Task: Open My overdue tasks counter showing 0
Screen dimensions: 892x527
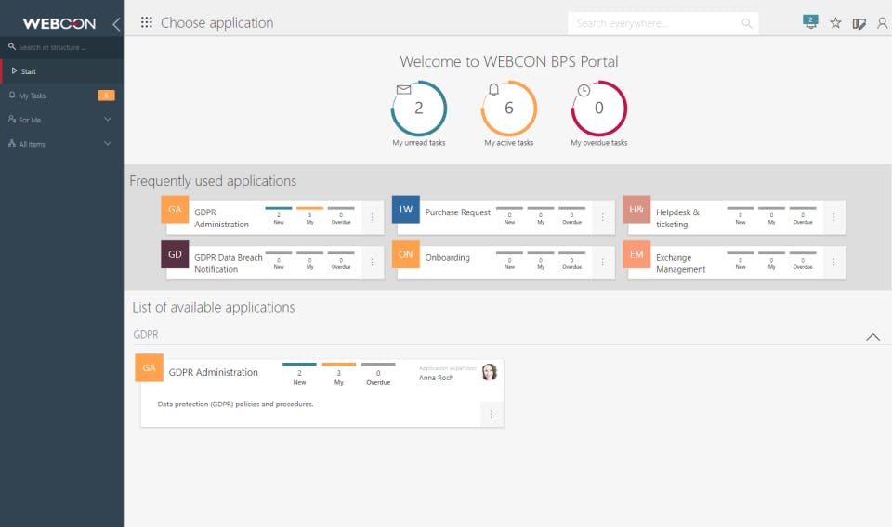Action: [599, 108]
